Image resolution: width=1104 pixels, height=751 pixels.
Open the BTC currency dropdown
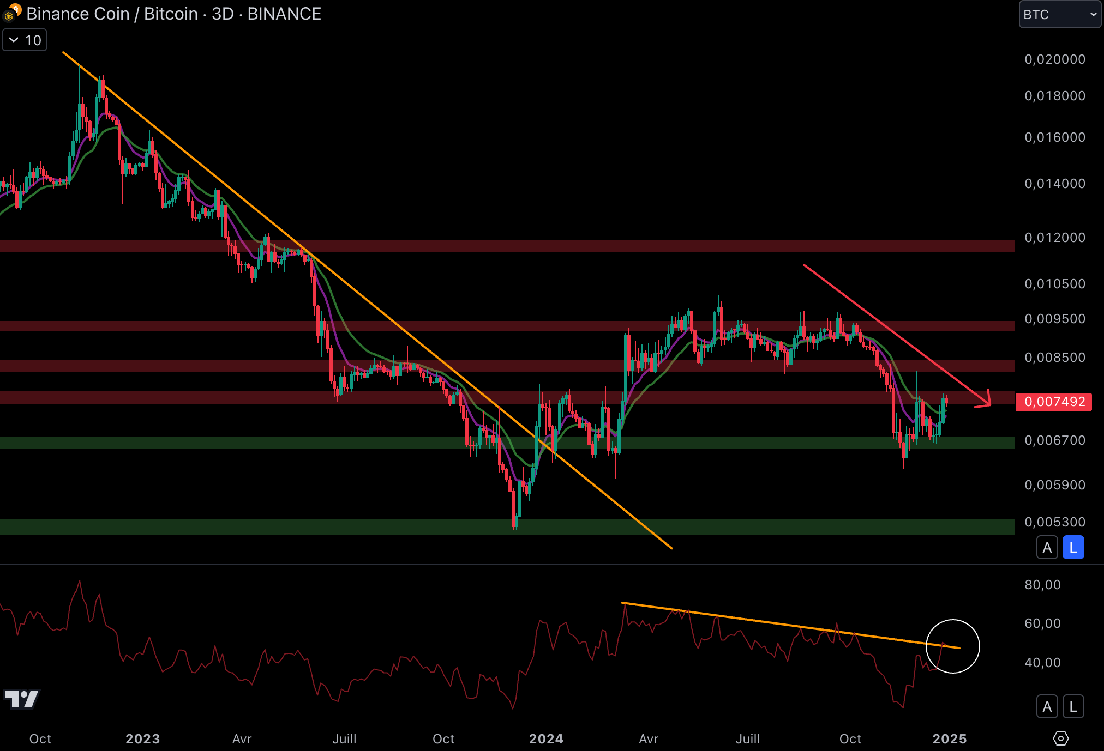click(x=1059, y=15)
